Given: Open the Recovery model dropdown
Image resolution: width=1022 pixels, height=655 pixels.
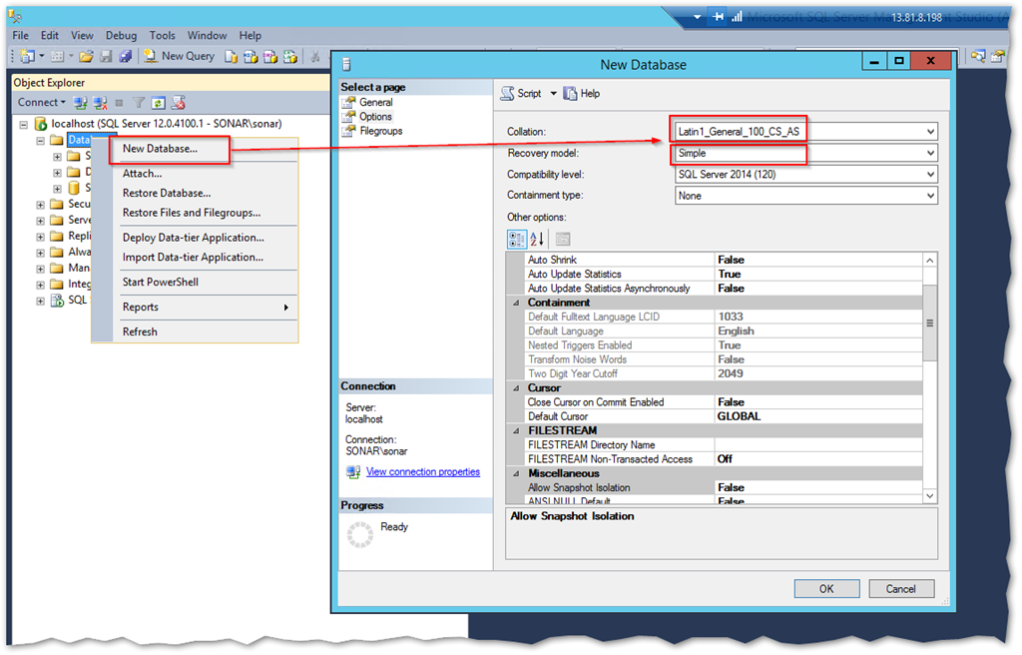Looking at the screenshot, I should click(930, 153).
